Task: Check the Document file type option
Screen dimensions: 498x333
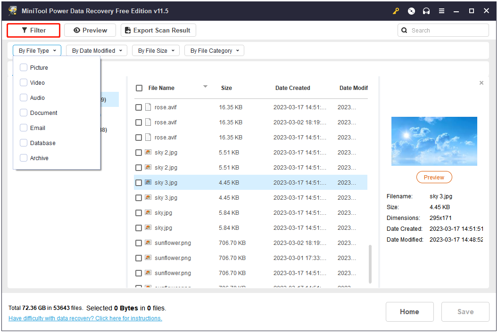Action: [x=24, y=113]
